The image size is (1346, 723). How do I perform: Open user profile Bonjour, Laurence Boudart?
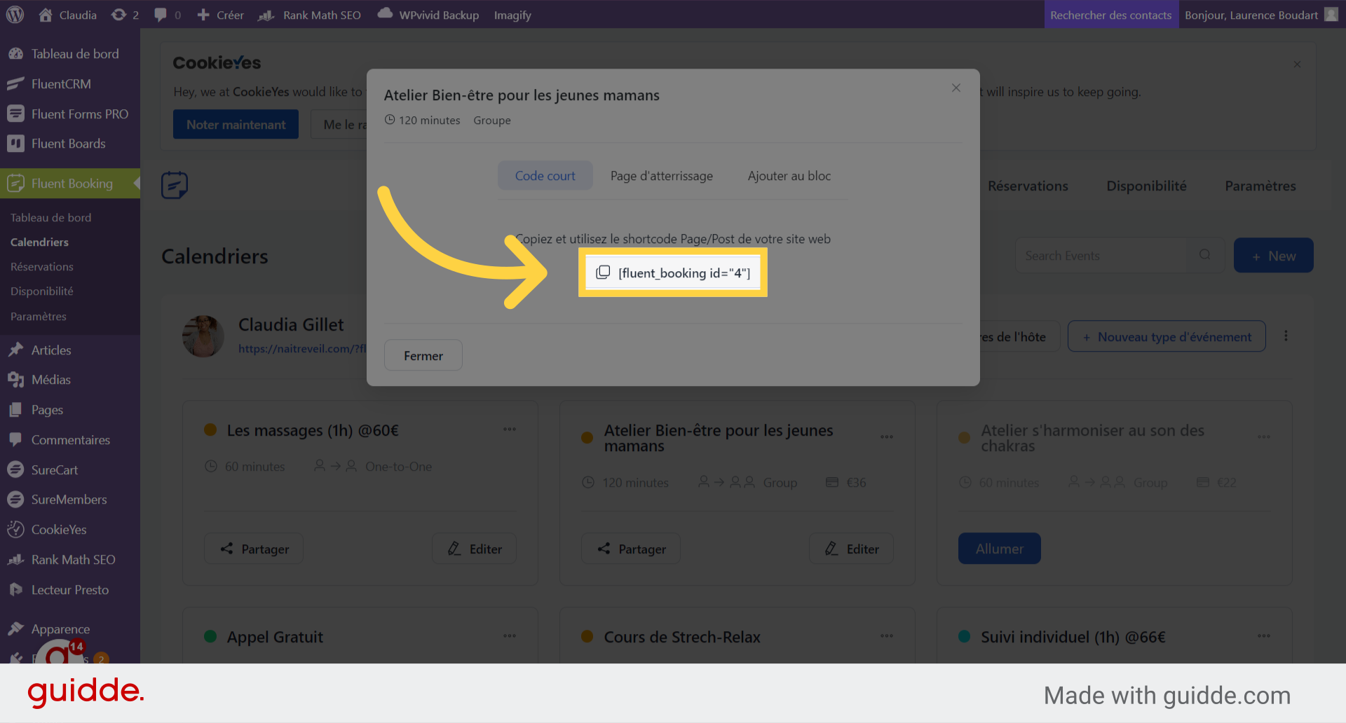coord(1261,15)
